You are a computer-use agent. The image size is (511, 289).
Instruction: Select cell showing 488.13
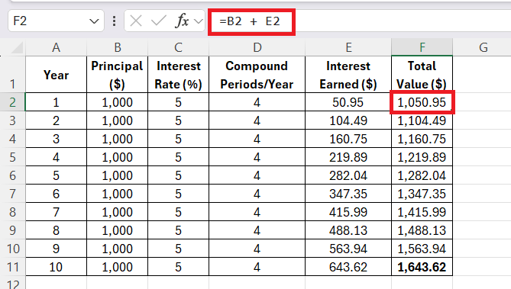pos(348,230)
